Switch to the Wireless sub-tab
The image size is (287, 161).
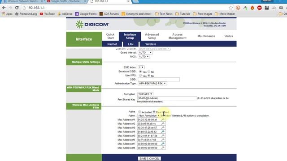[x=151, y=44]
